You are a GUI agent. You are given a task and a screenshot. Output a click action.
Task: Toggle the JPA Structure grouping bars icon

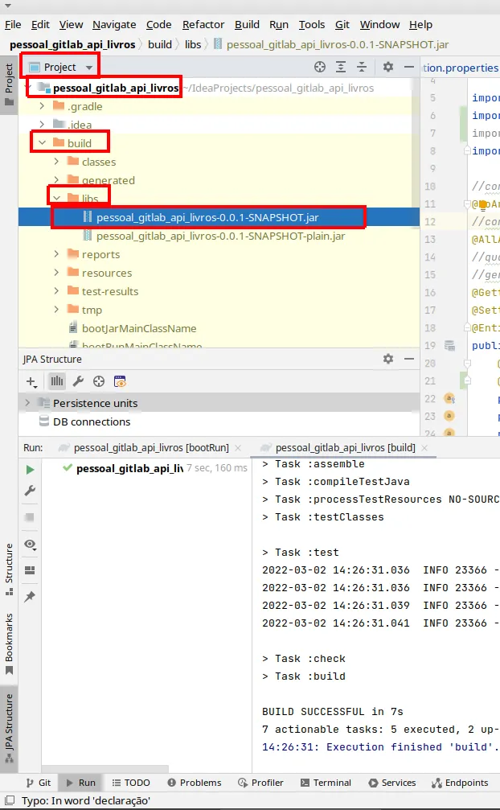click(57, 382)
